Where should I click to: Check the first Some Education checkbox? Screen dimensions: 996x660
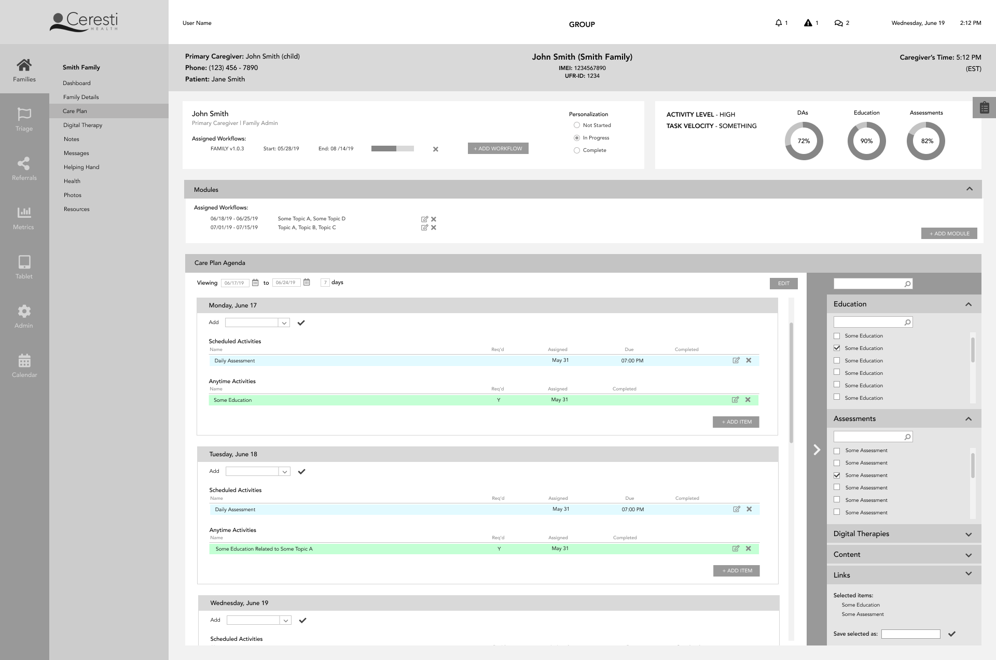(837, 336)
